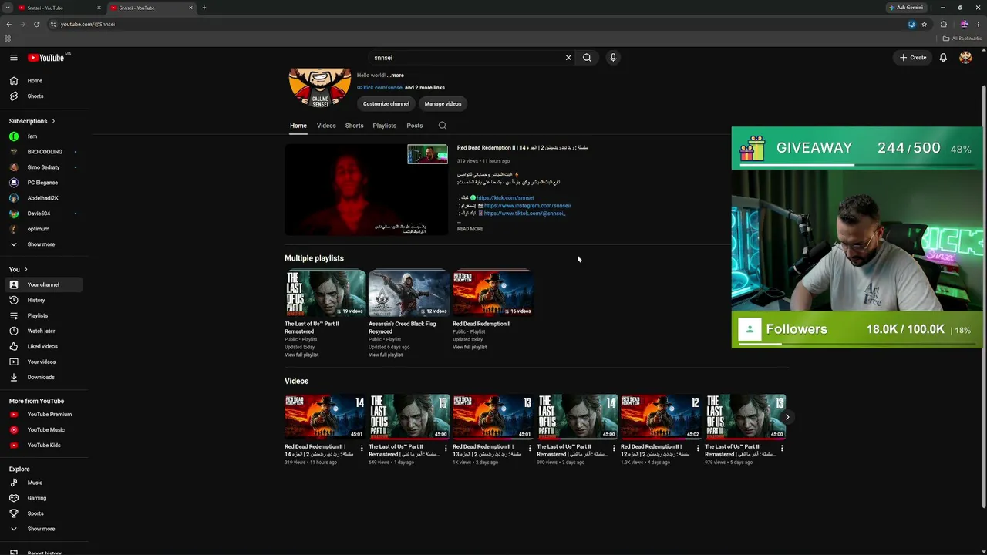Viewport: 987px width, 555px height.
Task: Switch to the channel Posts tab
Action: pyautogui.click(x=415, y=126)
